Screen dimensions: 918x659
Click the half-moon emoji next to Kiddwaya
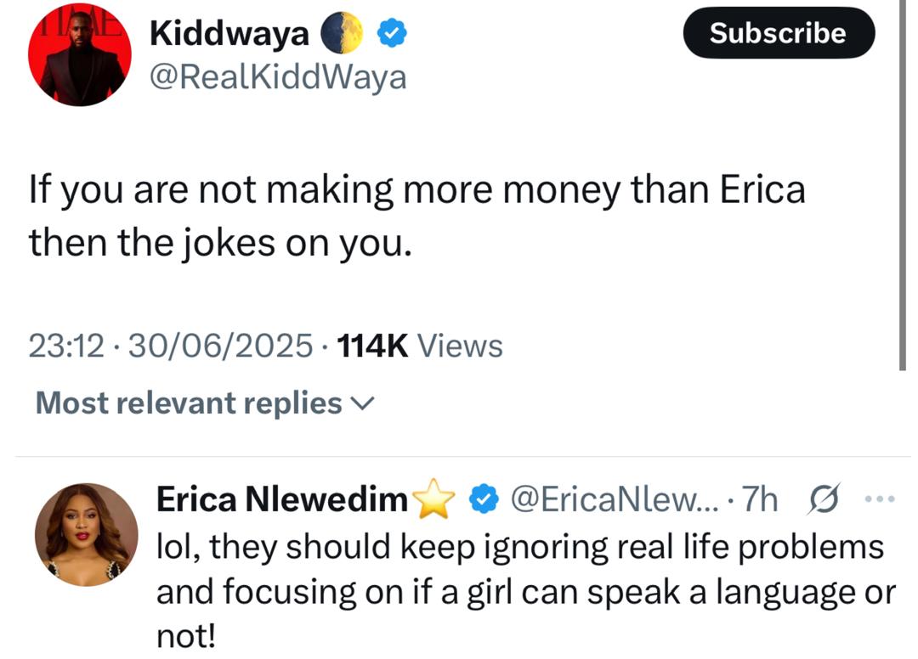pyautogui.click(x=341, y=34)
